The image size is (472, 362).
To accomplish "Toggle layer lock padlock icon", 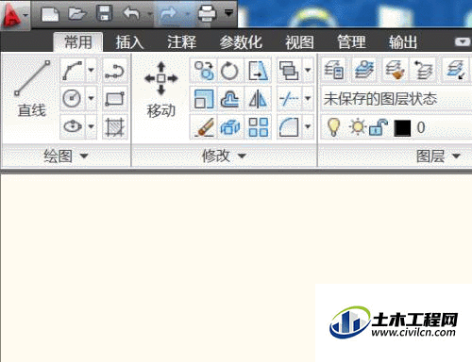I will (x=378, y=127).
